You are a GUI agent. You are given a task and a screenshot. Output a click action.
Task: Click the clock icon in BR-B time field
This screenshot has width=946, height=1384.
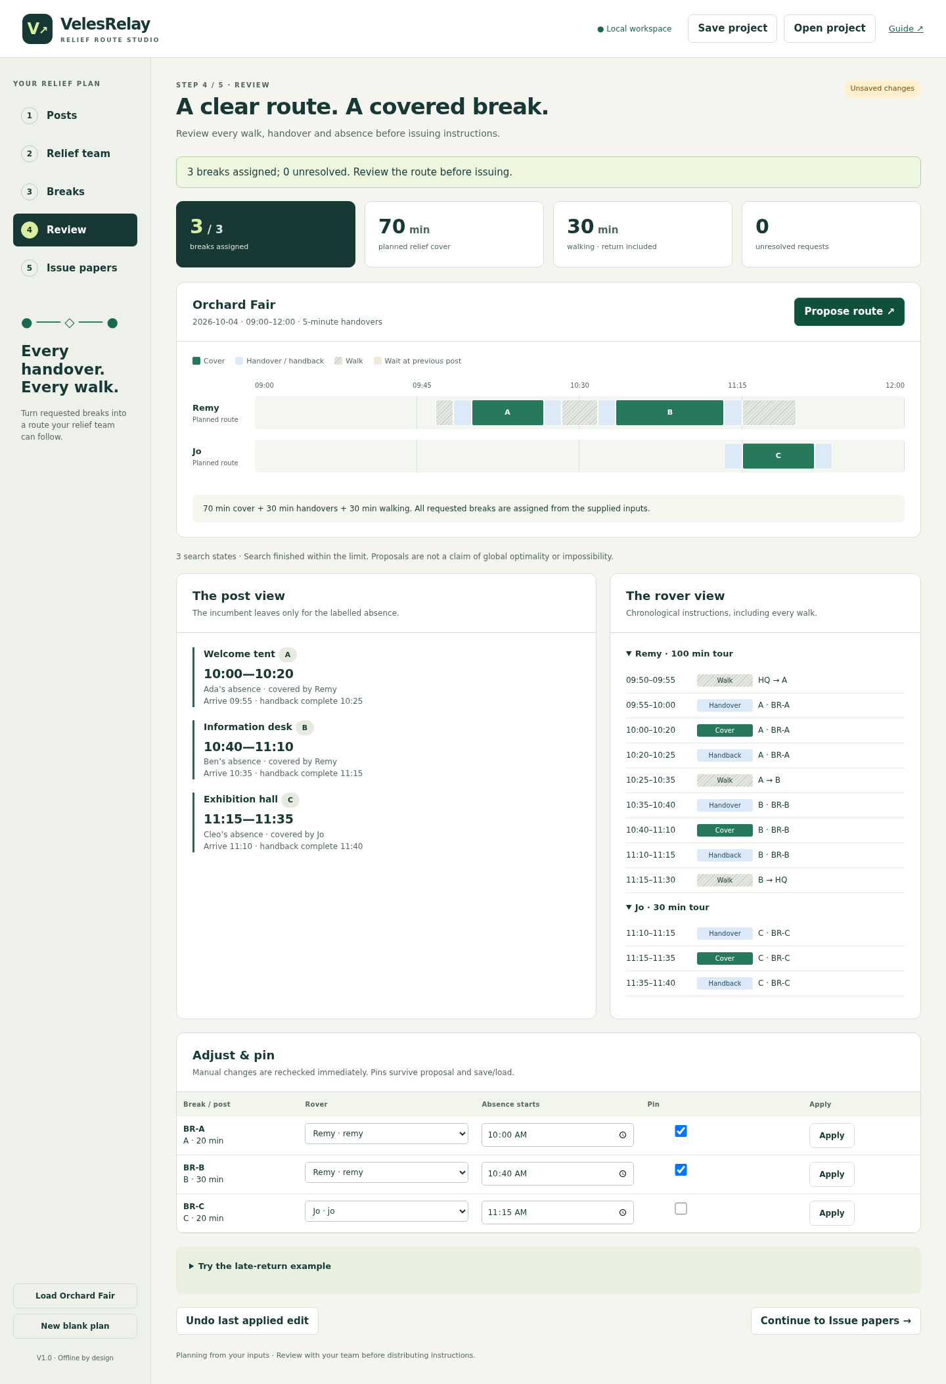click(623, 1174)
